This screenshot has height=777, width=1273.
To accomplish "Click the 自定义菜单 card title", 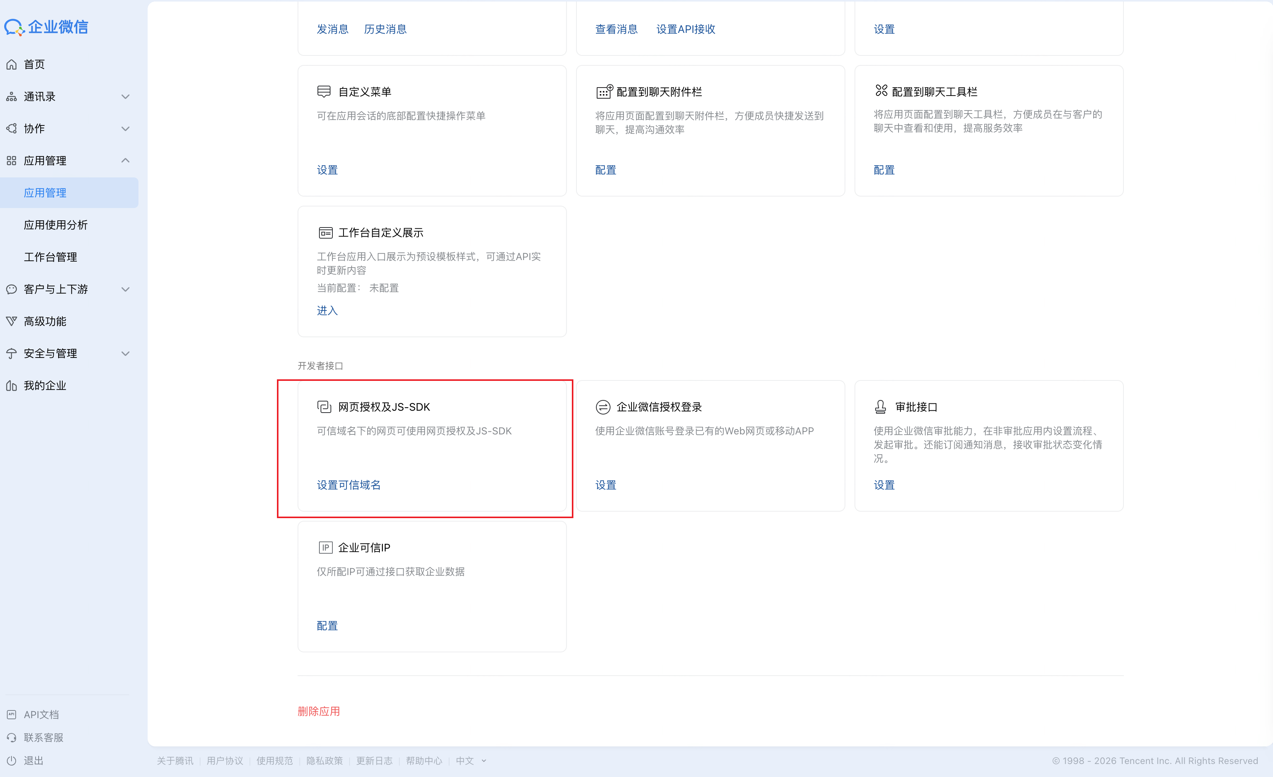I will (365, 91).
